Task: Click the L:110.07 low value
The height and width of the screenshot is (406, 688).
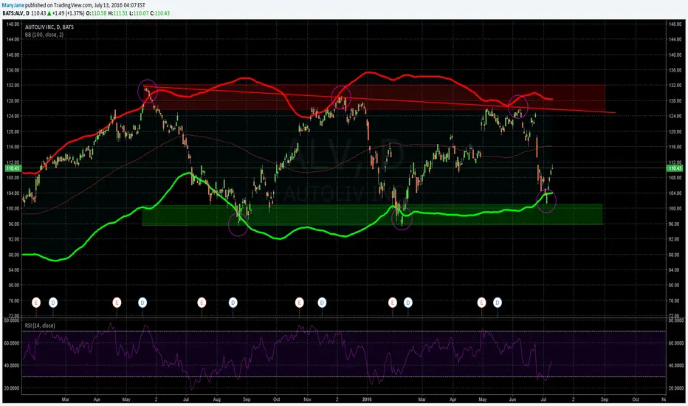Action: tap(140, 13)
